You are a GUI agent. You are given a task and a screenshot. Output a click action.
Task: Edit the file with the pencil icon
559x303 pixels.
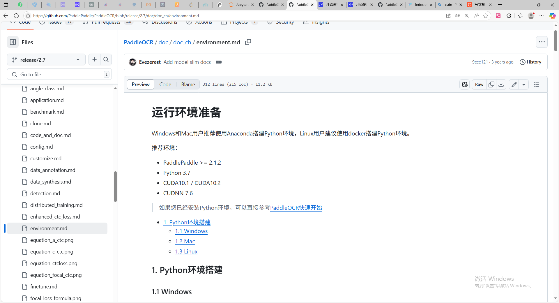click(514, 84)
